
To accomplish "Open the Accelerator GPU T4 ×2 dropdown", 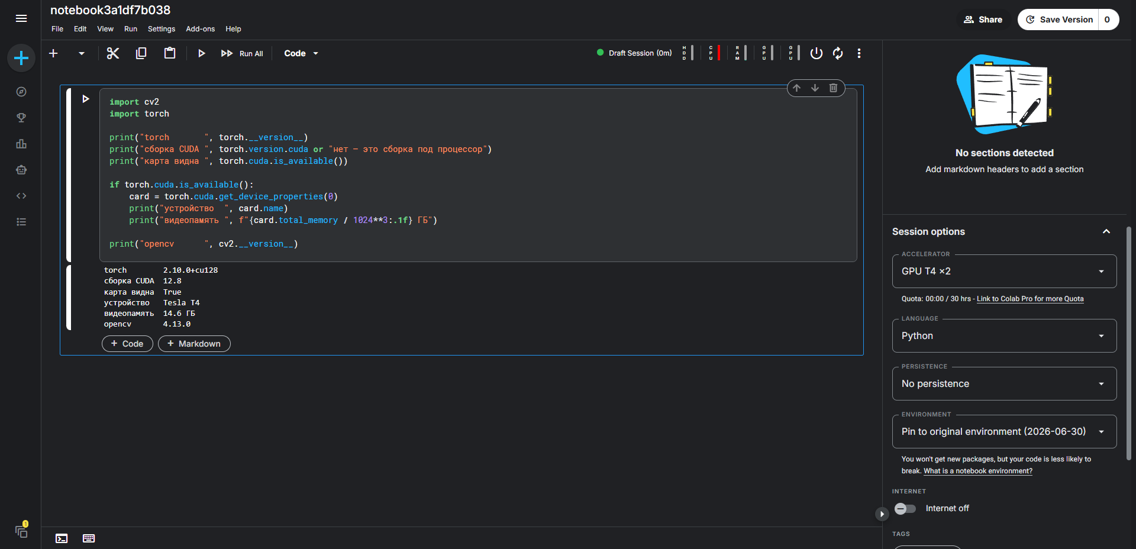I will coord(1004,272).
